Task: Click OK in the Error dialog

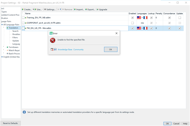Action: pyautogui.click(x=111, y=49)
